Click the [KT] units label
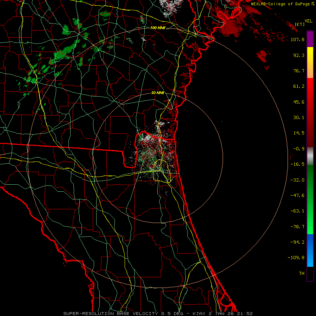The height and width of the screenshot is (316, 316). pyautogui.click(x=300, y=24)
